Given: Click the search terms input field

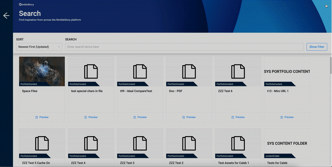Looking at the screenshot, I should pyautogui.click(x=184, y=47).
